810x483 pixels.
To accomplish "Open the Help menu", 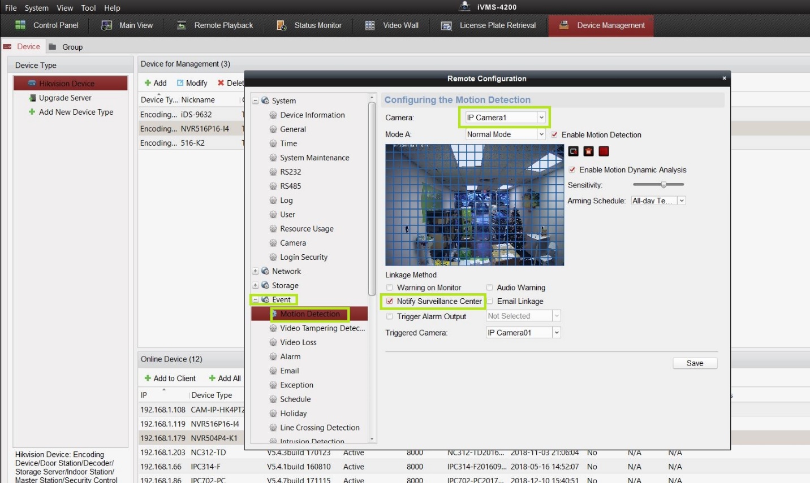I will coord(112,8).
